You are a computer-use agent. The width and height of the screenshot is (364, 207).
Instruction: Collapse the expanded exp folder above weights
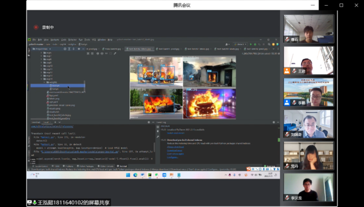coord(41,79)
